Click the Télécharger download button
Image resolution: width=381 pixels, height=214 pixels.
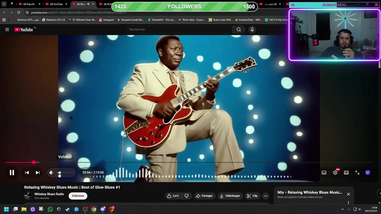point(230,196)
